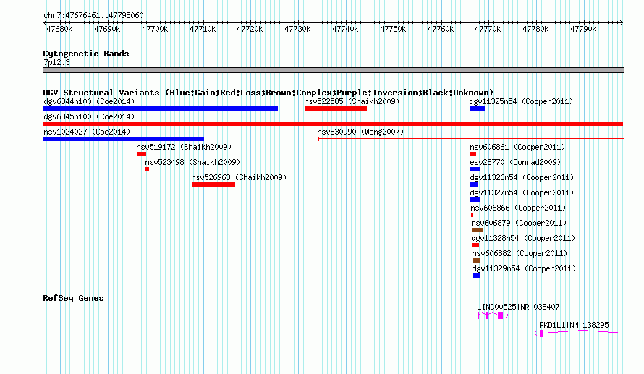Click the LINC00525|NR_038407 gene label
This screenshot has height=374, width=644.
(518, 307)
